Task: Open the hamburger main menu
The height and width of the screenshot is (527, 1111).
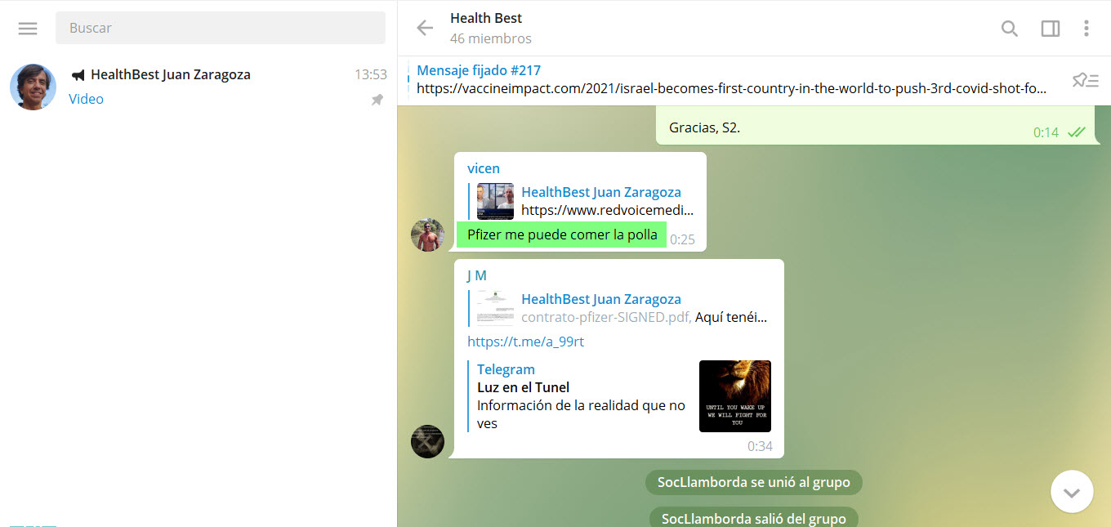Action: 28,28
